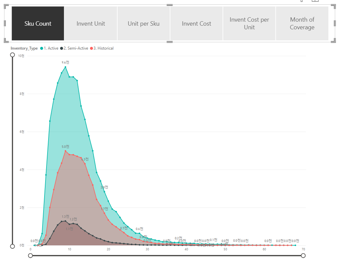
Task: Switch to Invent Unit measure
Action: coord(91,23)
